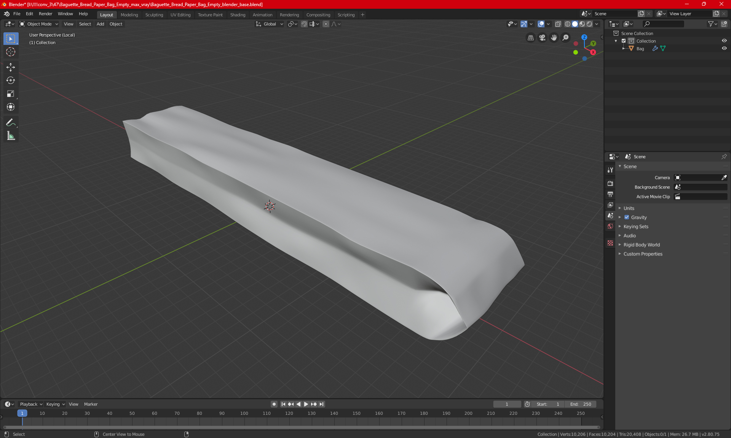Click the Blender logo menu

pos(6,14)
